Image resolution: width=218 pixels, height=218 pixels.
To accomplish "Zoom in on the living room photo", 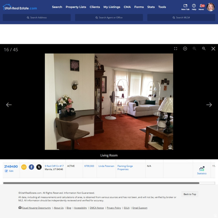I will tap(204, 49).
